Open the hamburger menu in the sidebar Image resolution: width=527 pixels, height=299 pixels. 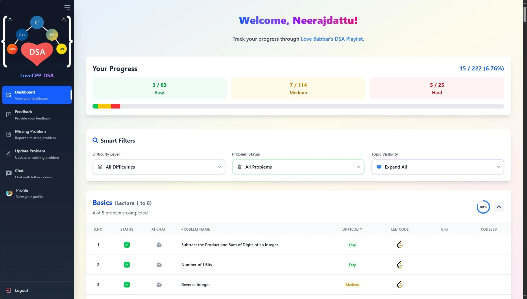pyautogui.click(x=68, y=8)
